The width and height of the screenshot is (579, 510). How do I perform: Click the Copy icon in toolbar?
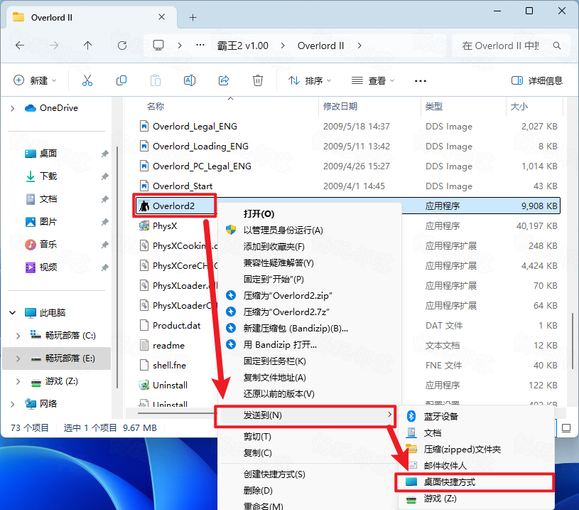(121, 80)
